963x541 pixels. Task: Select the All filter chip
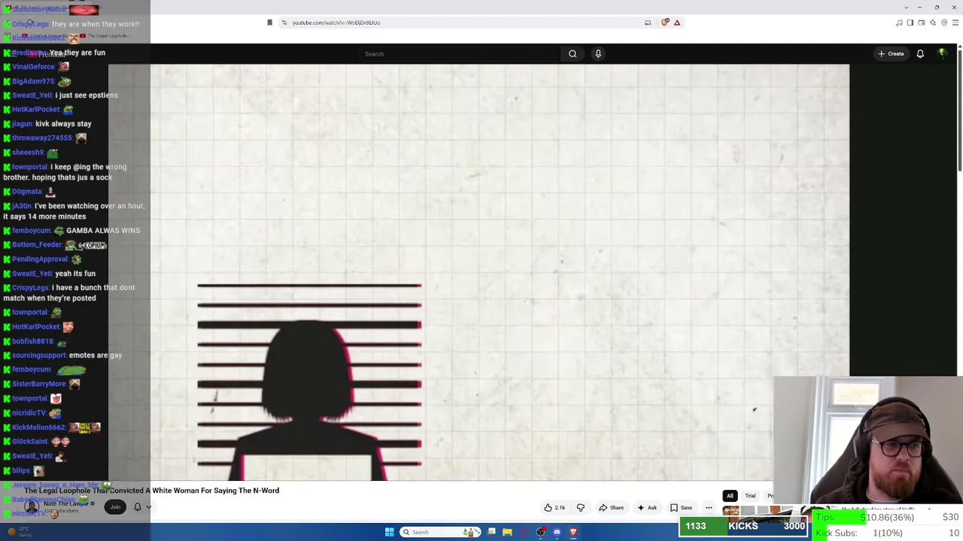tap(730, 496)
